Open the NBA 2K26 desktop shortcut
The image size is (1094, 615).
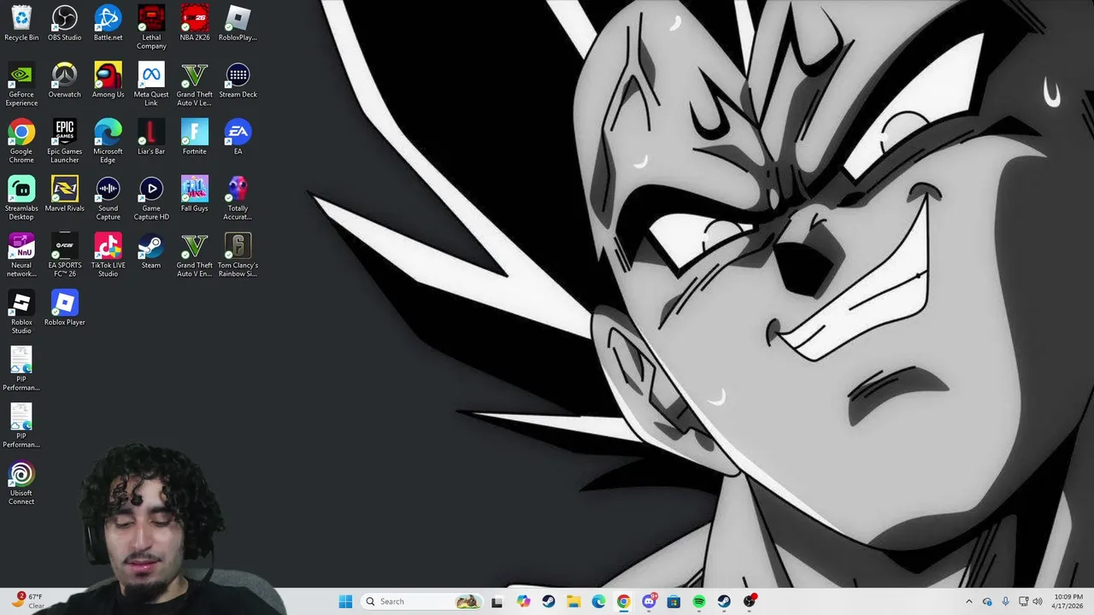coord(195,23)
